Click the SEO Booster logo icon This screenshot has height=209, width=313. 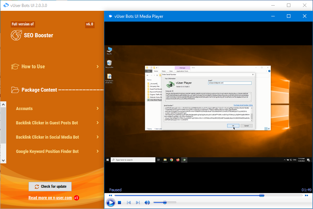pyautogui.click(x=16, y=35)
